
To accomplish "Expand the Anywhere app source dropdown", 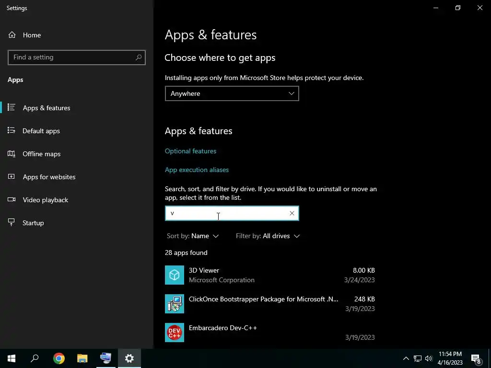I will 232,93.
